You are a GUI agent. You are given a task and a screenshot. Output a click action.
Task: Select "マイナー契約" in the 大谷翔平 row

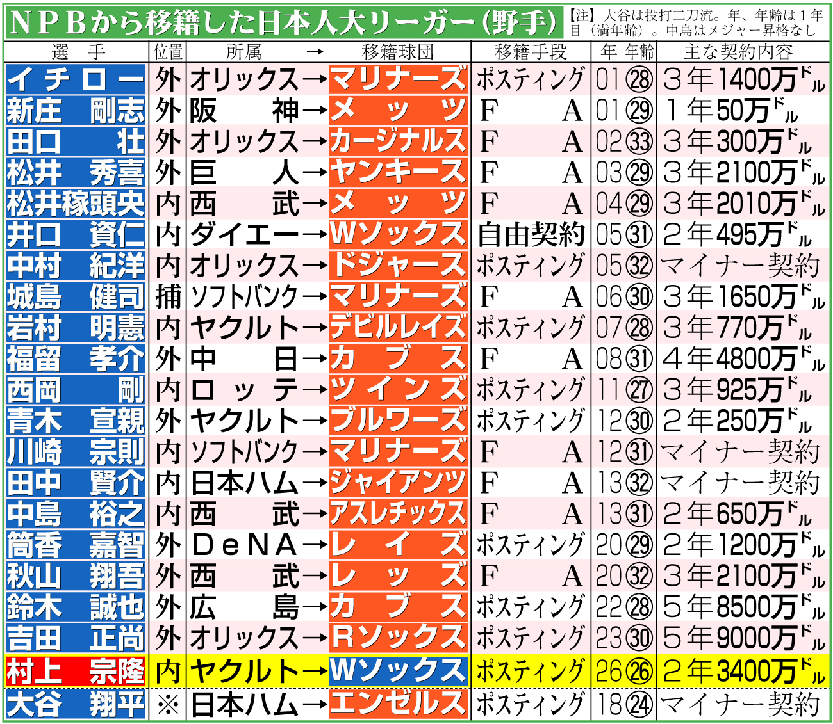(x=741, y=704)
